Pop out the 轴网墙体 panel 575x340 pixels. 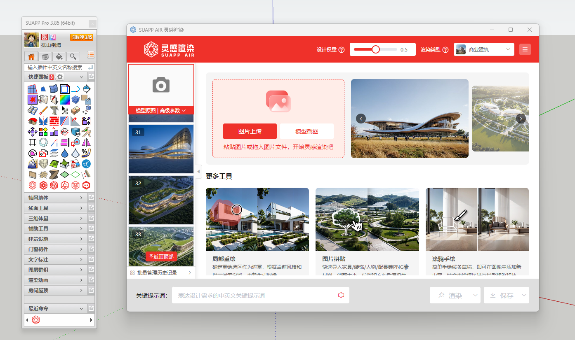91,198
